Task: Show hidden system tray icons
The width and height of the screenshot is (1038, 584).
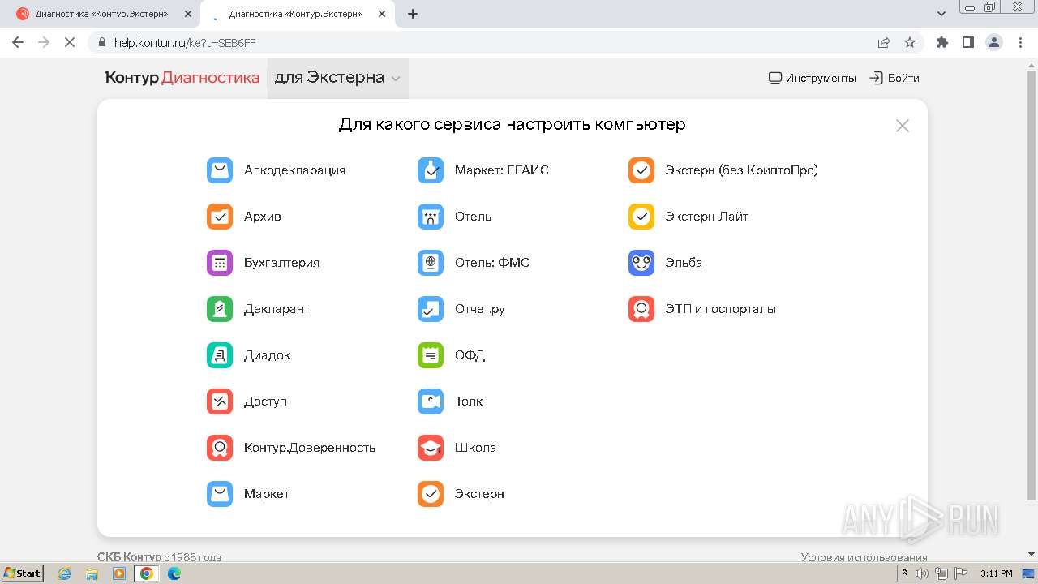Action: [x=904, y=573]
